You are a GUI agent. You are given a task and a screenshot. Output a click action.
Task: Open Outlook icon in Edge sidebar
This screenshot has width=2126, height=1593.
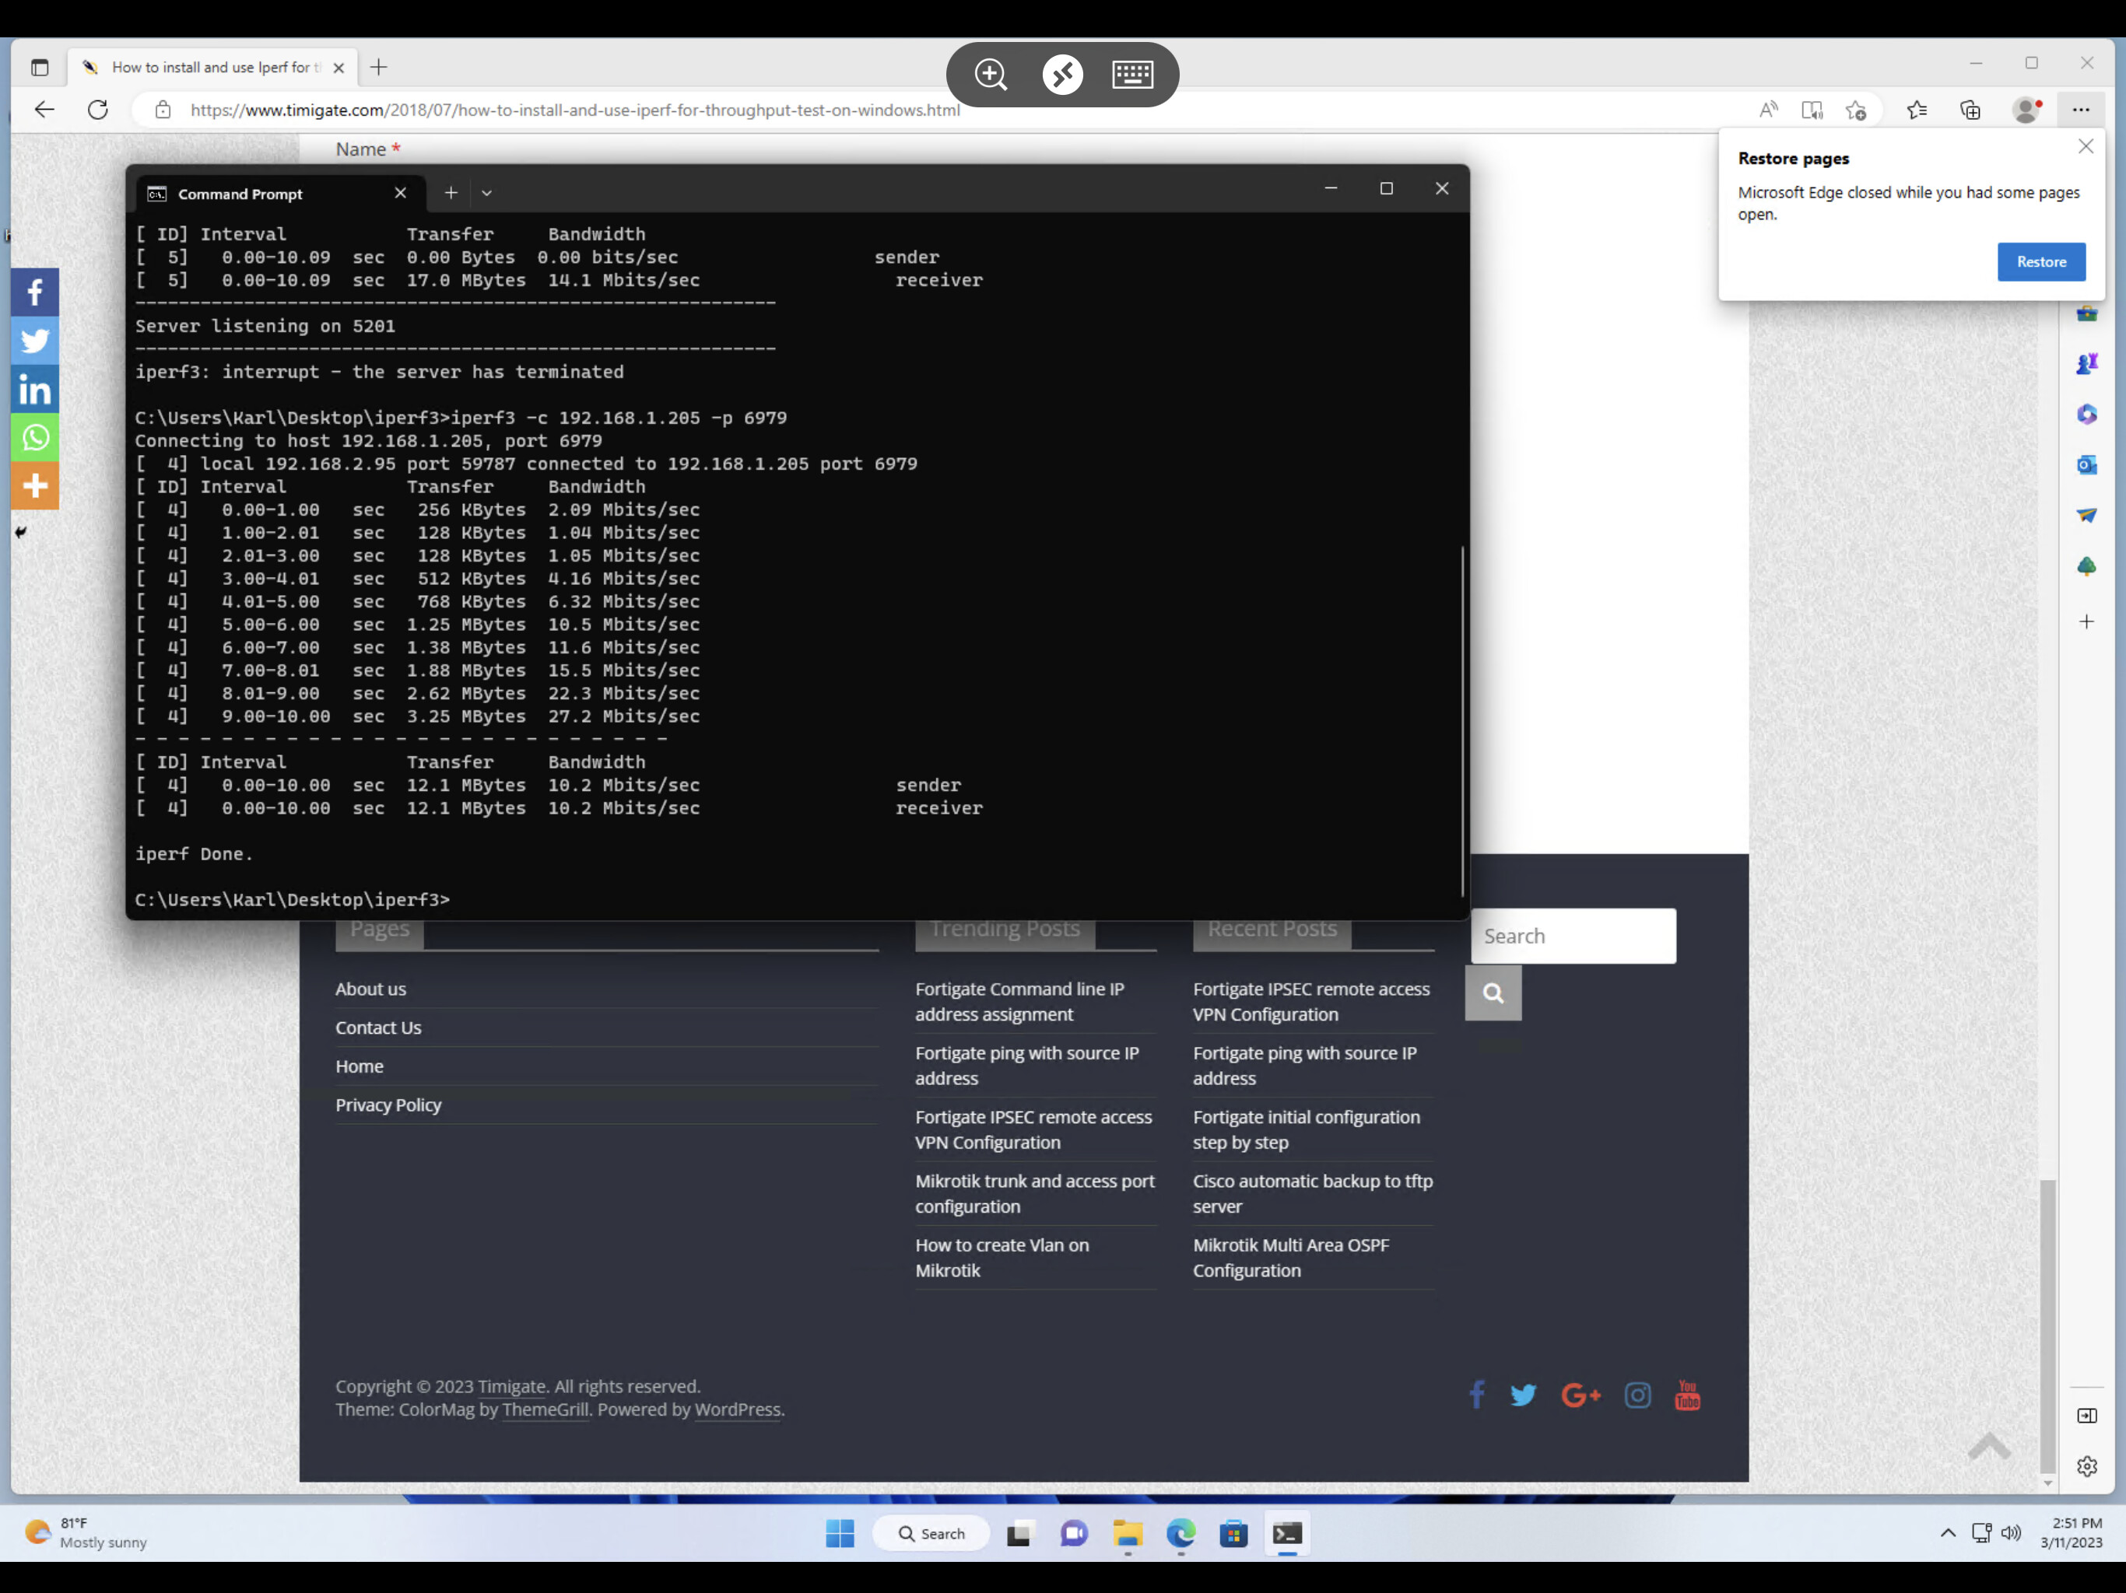(2086, 465)
